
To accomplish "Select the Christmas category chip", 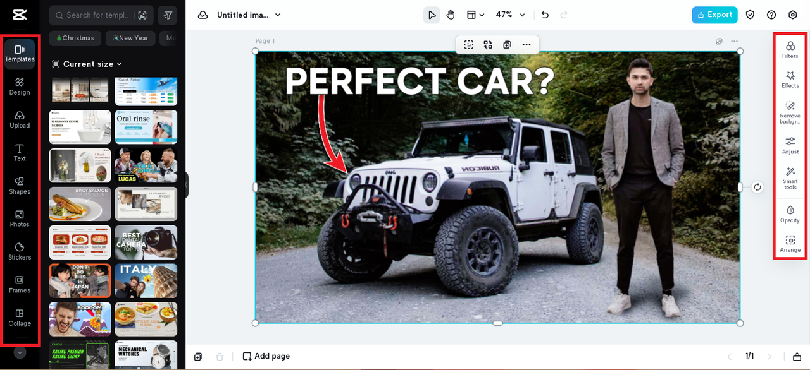I will [75, 38].
